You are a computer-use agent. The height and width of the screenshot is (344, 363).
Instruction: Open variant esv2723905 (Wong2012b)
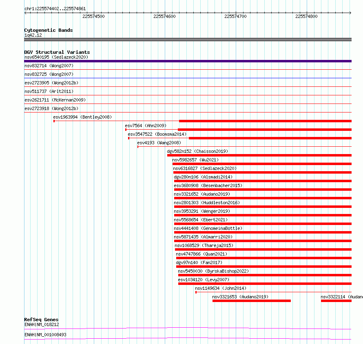(51, 83)
